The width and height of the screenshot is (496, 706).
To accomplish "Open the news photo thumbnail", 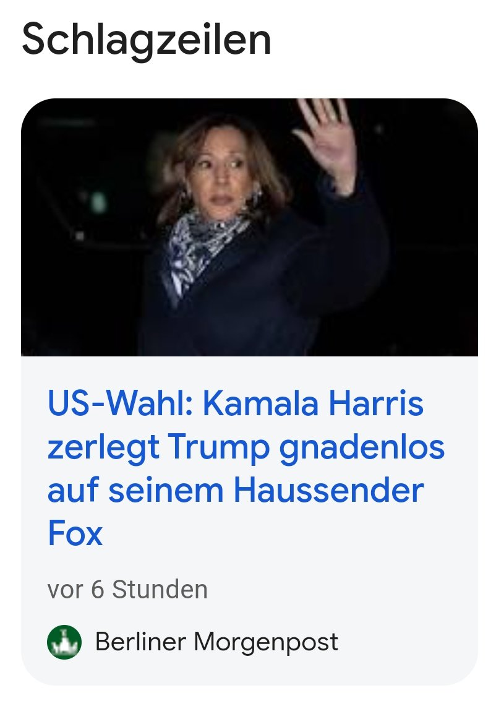I will [x=249, y=227].
